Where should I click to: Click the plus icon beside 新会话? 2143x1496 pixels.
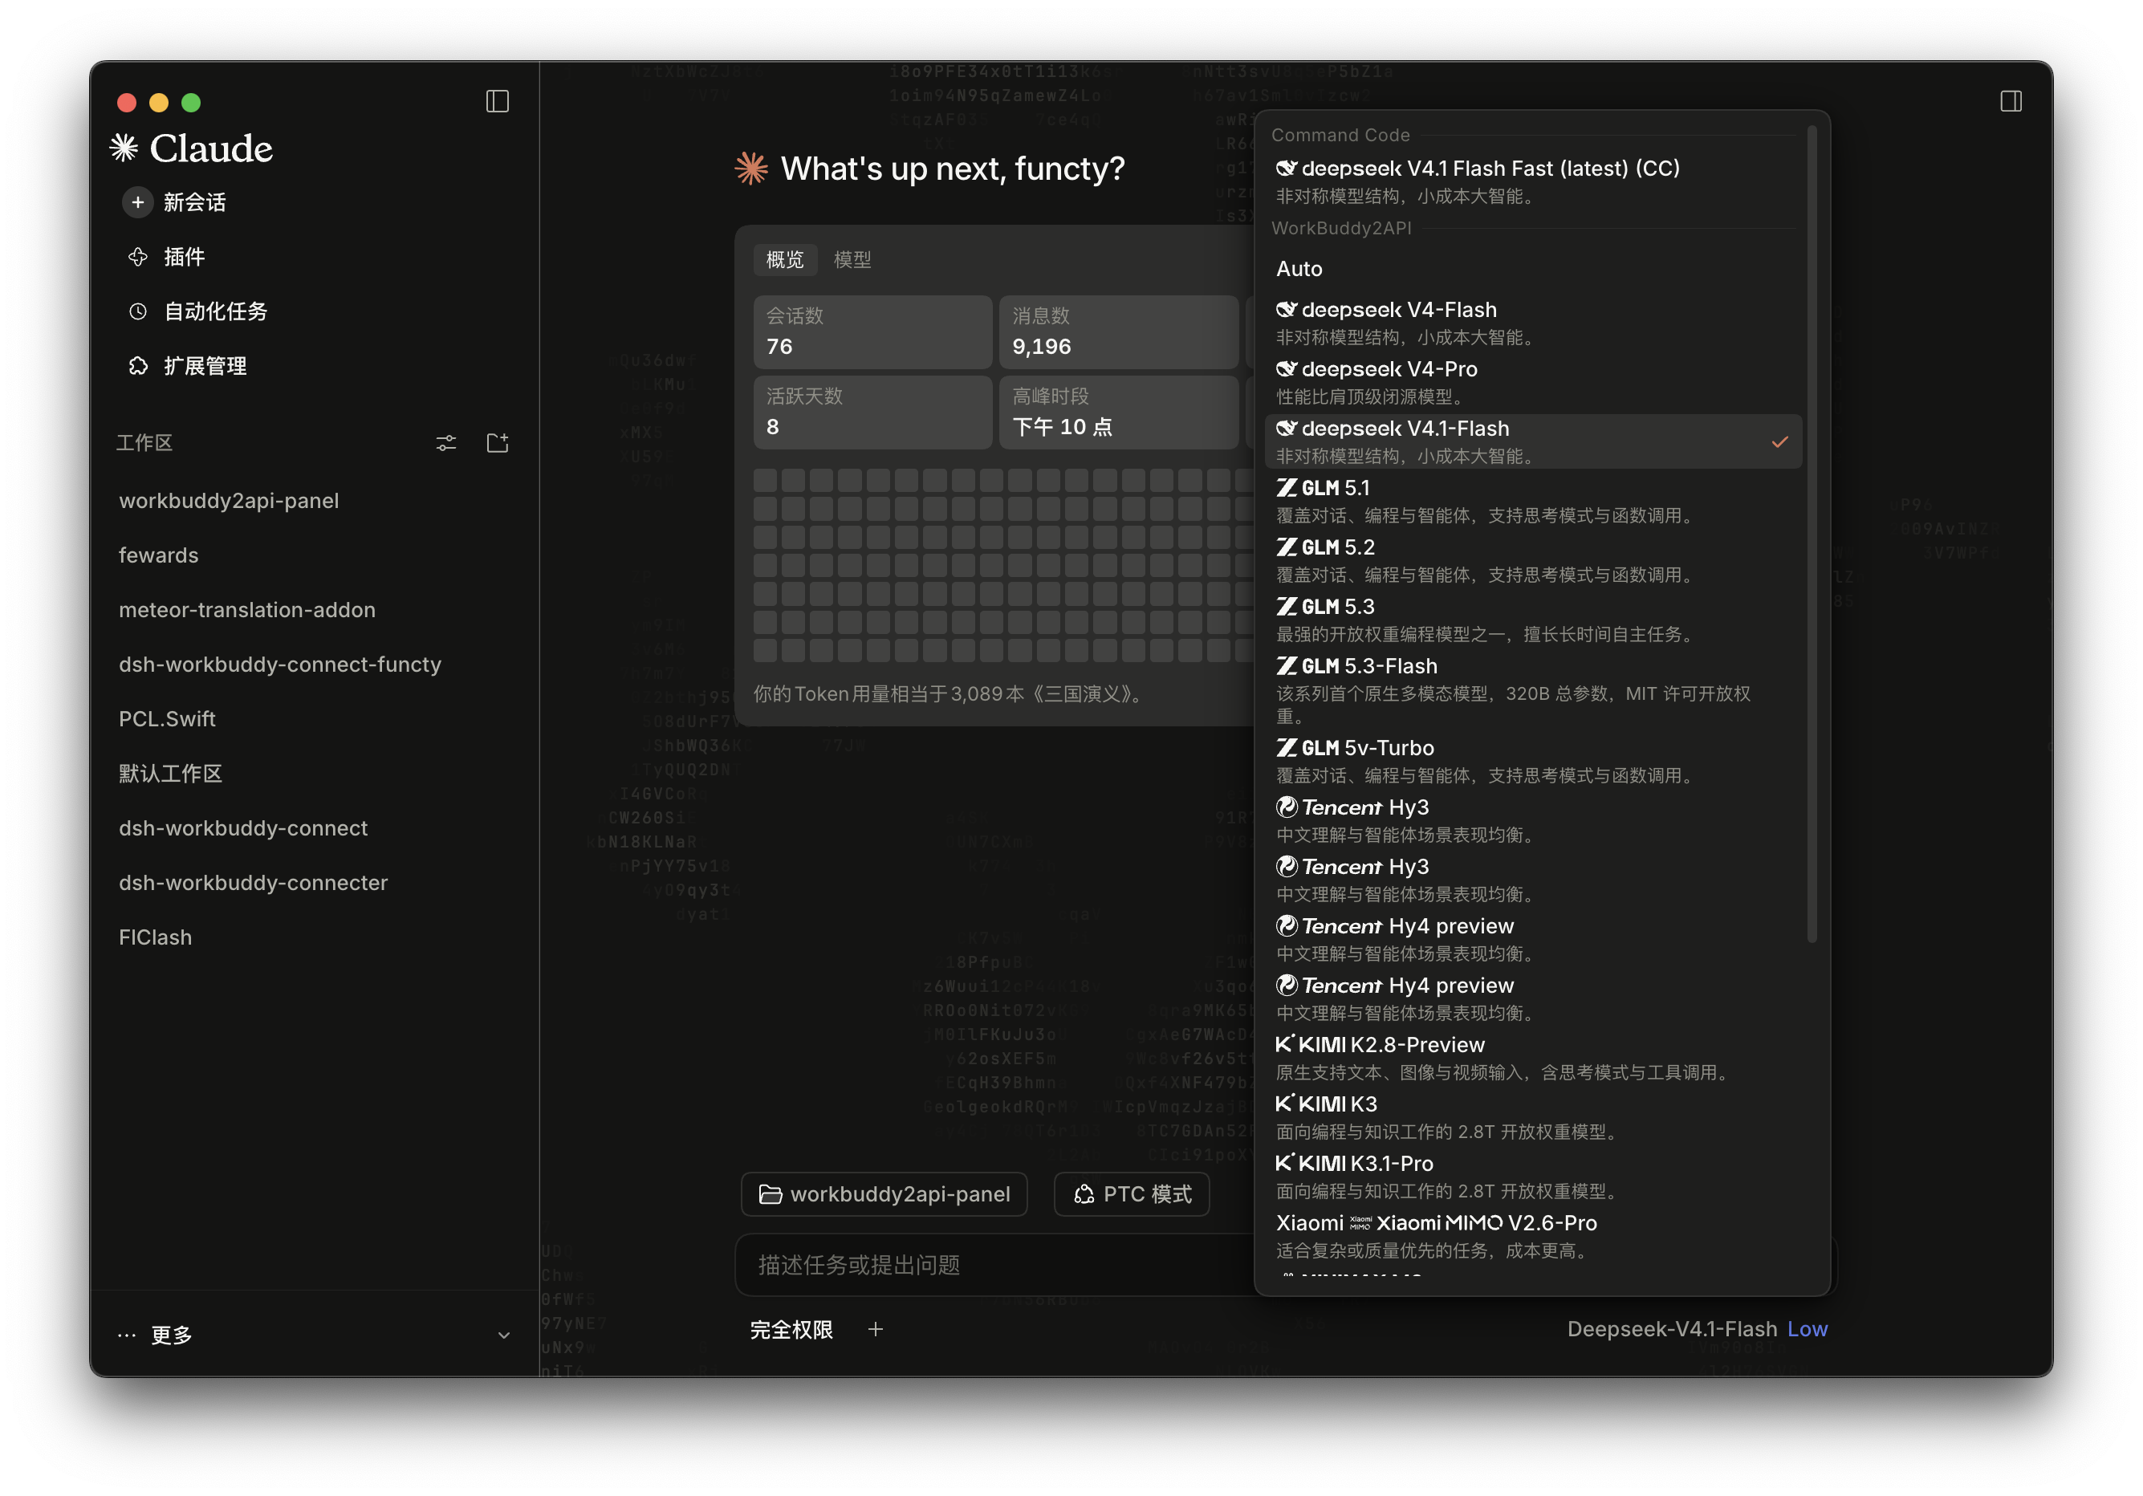click(137, 201)
